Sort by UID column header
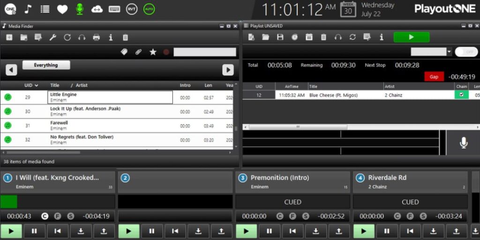 tap(31, 85)
